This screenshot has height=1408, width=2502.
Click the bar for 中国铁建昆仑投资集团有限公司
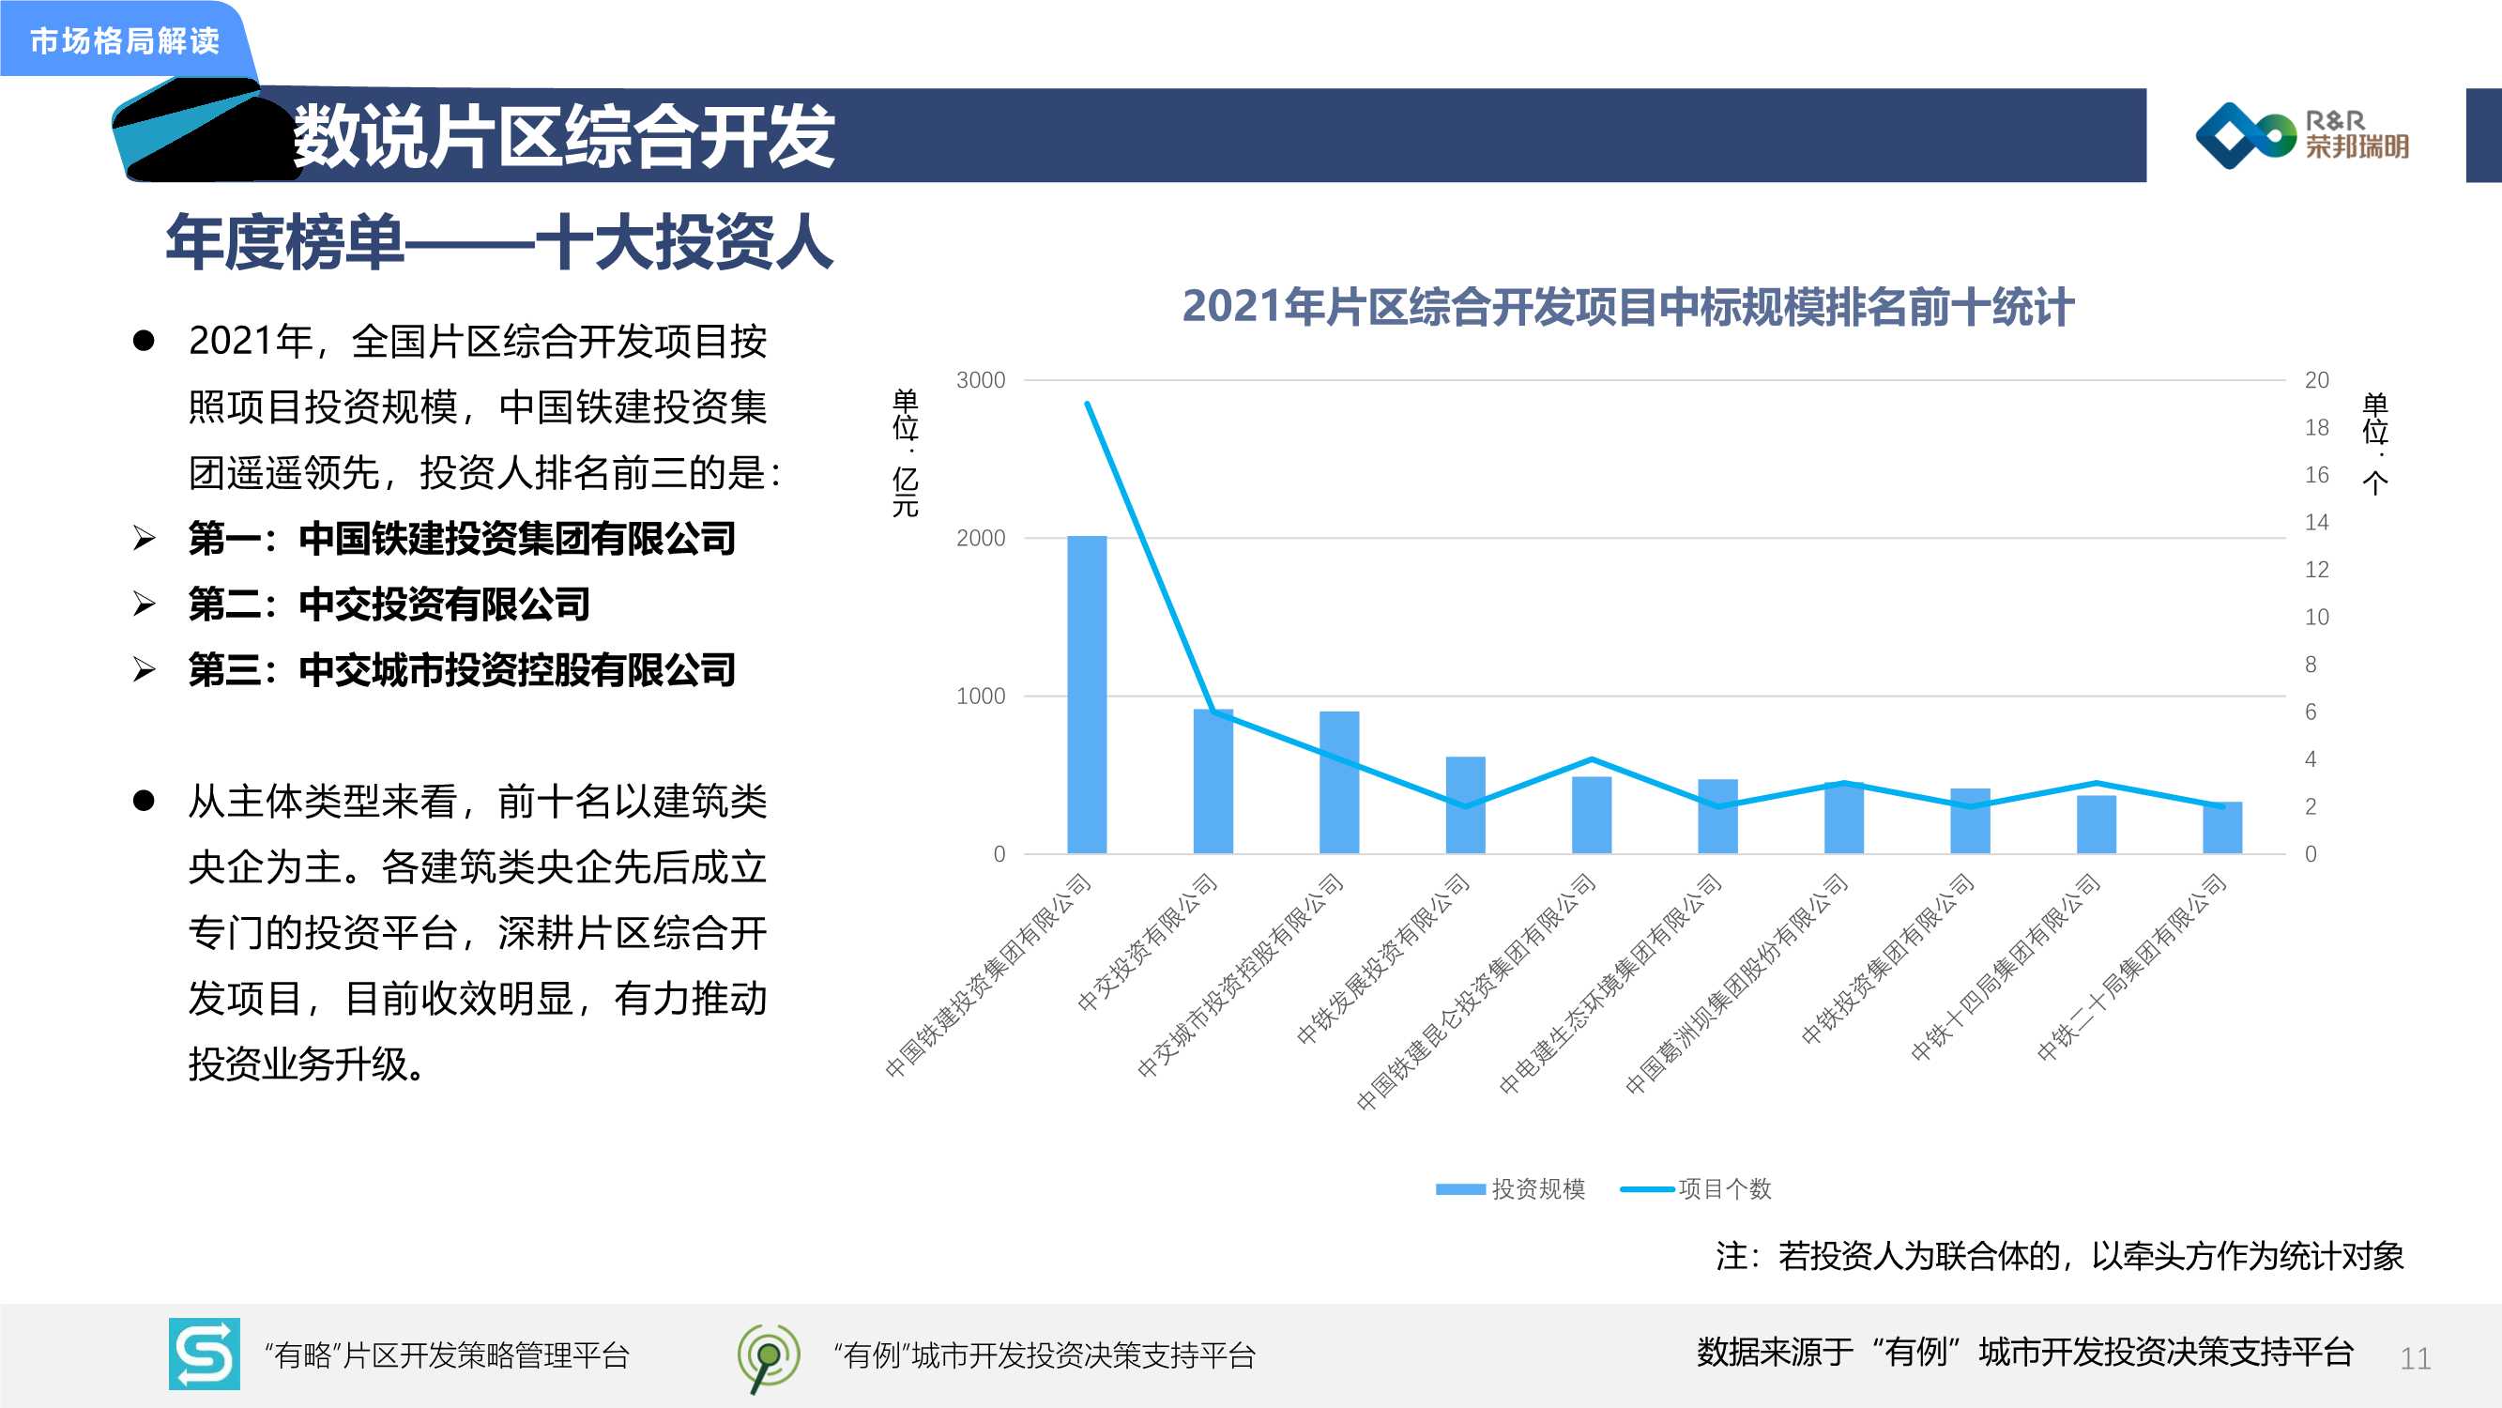click(1592, 816)
